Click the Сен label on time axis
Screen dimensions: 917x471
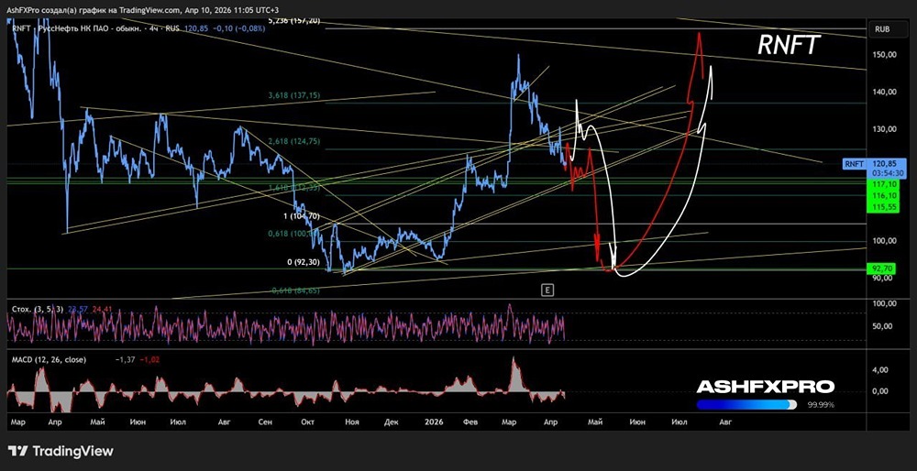coord(266,421)
